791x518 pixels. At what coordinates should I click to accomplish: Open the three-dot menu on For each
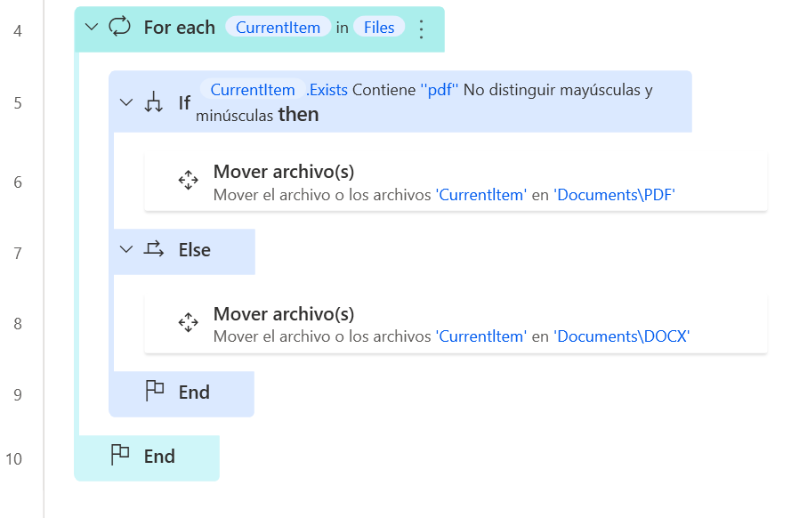pos(421,28)
